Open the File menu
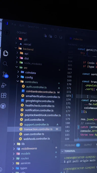Viewport: 97px width, 173px height. click(14, 24)
